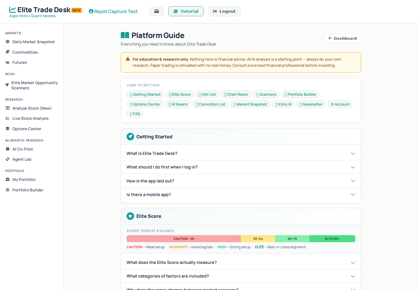This screenshot has height=290, width=418.
Task: Expand 'Is there a mobile app?' question
Action: click(x=241, y=195)
